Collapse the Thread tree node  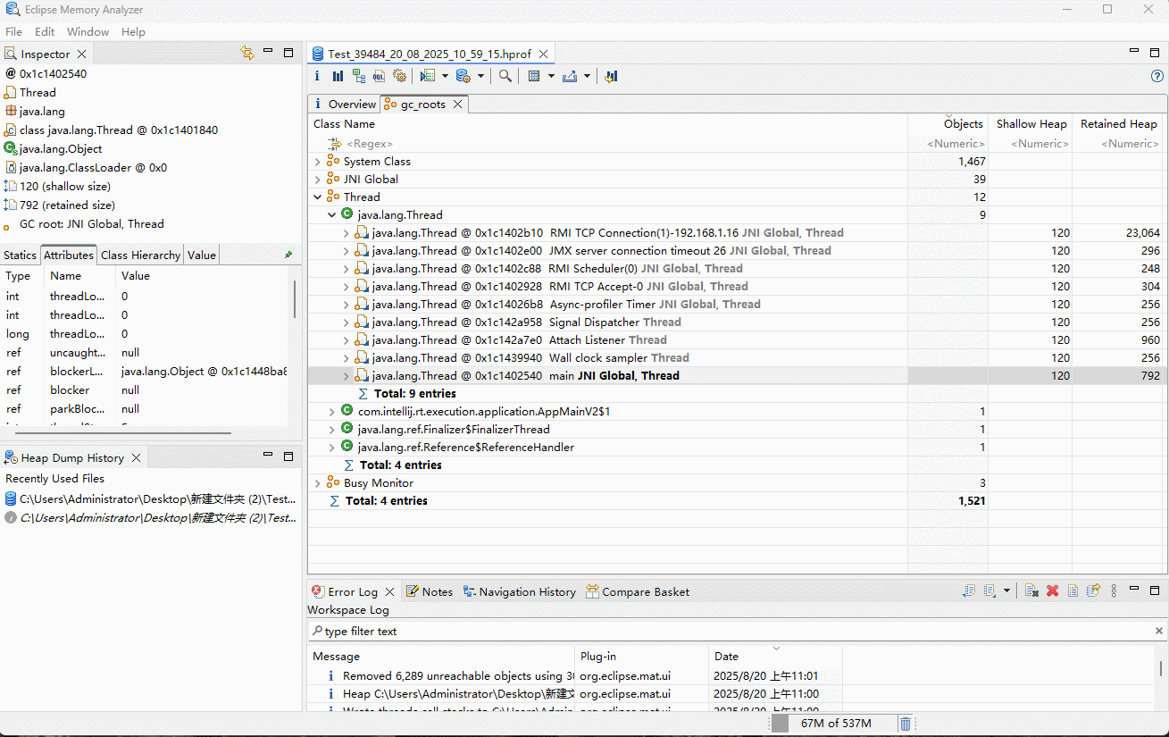click(x=318, y=197)
